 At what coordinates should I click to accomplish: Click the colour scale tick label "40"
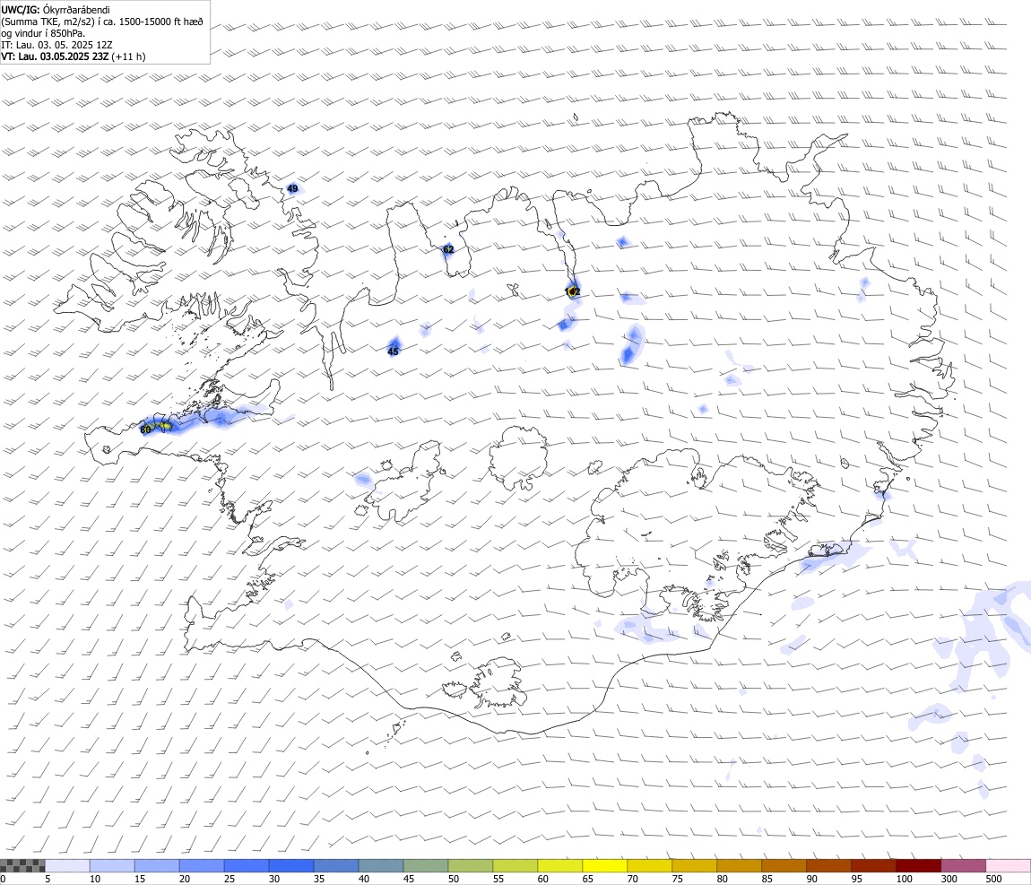pyautogui.click(x=364, y=879)
